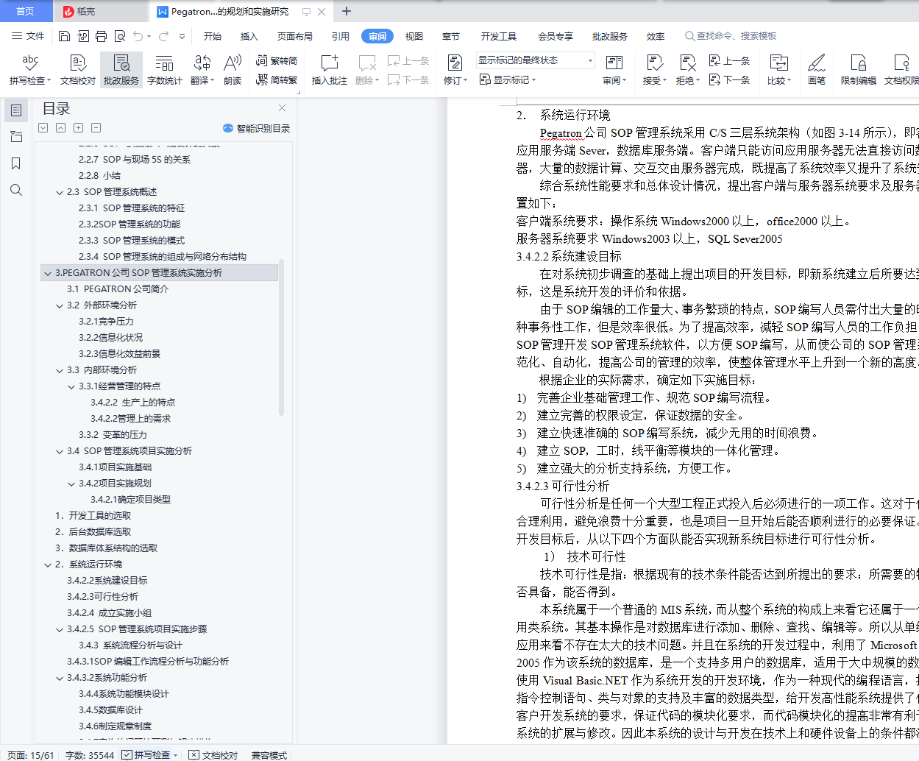Close the 目录 navigation pane
The image size is (919, 761).
point(282,108)
